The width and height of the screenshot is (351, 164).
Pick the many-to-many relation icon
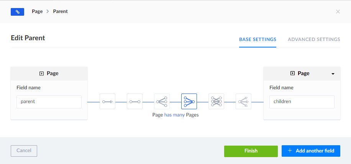point(216,102)
